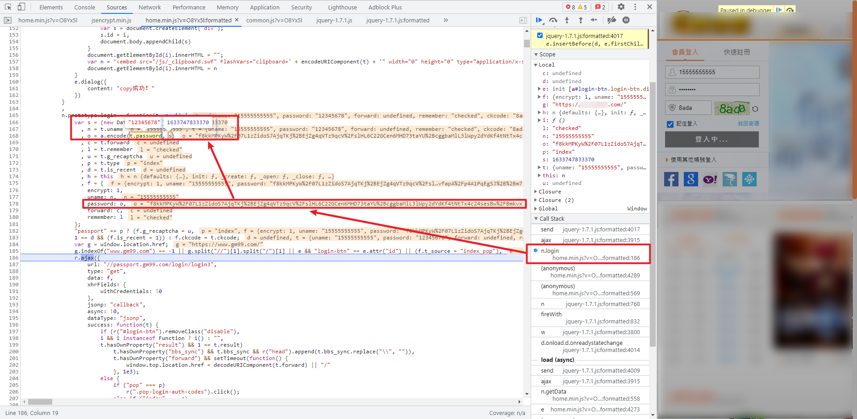This screenshot has width=857, height=419.
Task: Switch to the Network tab
Action: 150,7
